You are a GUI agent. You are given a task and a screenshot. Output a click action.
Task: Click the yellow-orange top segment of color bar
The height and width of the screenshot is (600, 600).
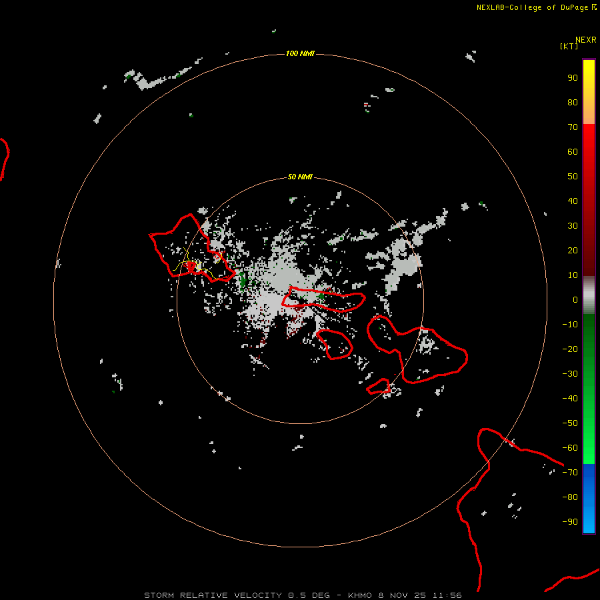(x=589, y=92)
